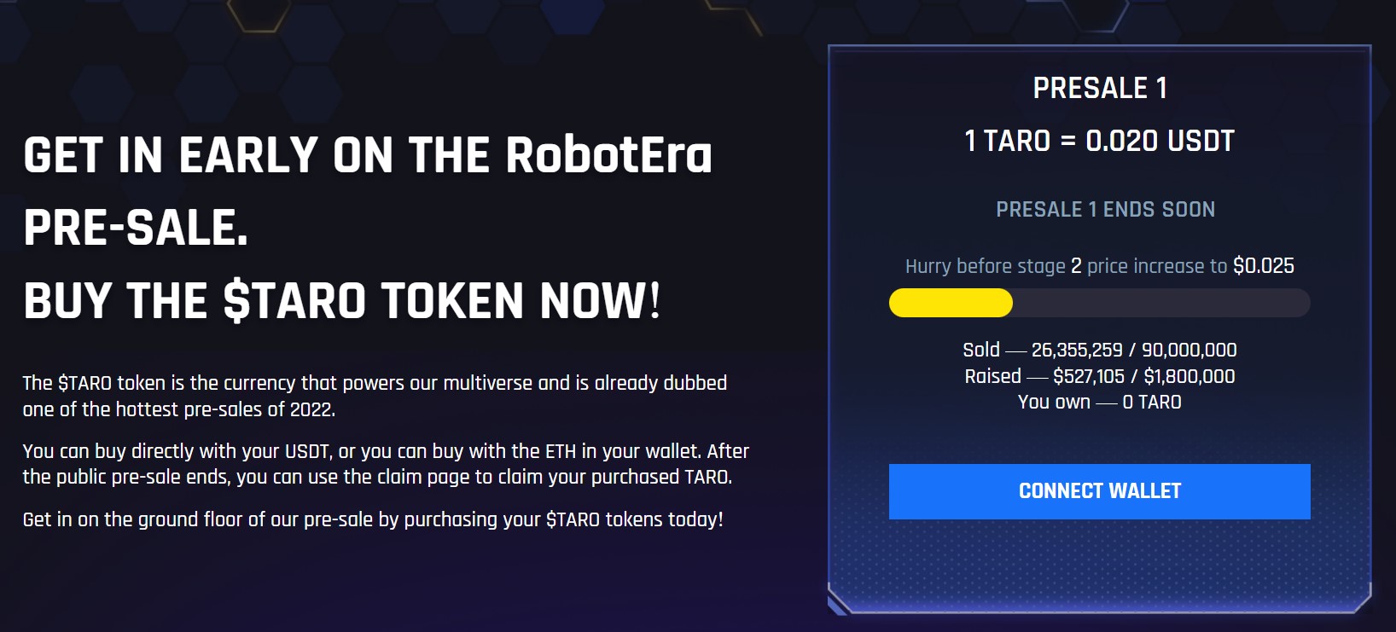Click the $1,800,000 raise target figure

pos(1190,376)
